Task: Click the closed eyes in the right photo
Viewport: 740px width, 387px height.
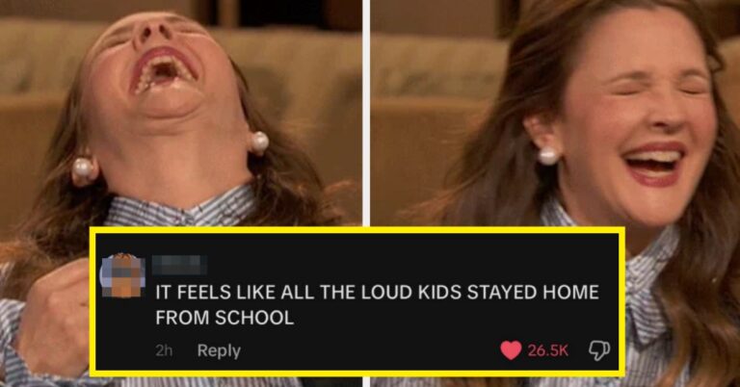Action: click(x=660, y=88)
